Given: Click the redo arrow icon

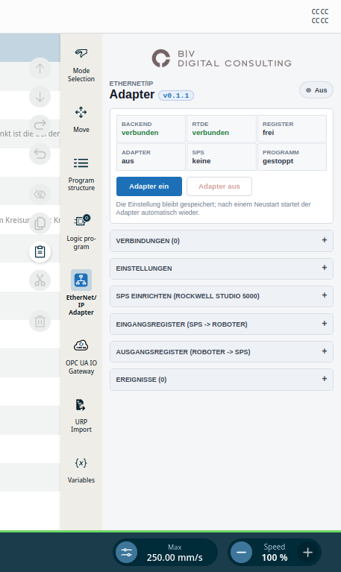Looking at the screenshot, I should [x=40, y=125].
